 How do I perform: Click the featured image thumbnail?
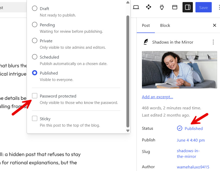click(x=179, y=70)
